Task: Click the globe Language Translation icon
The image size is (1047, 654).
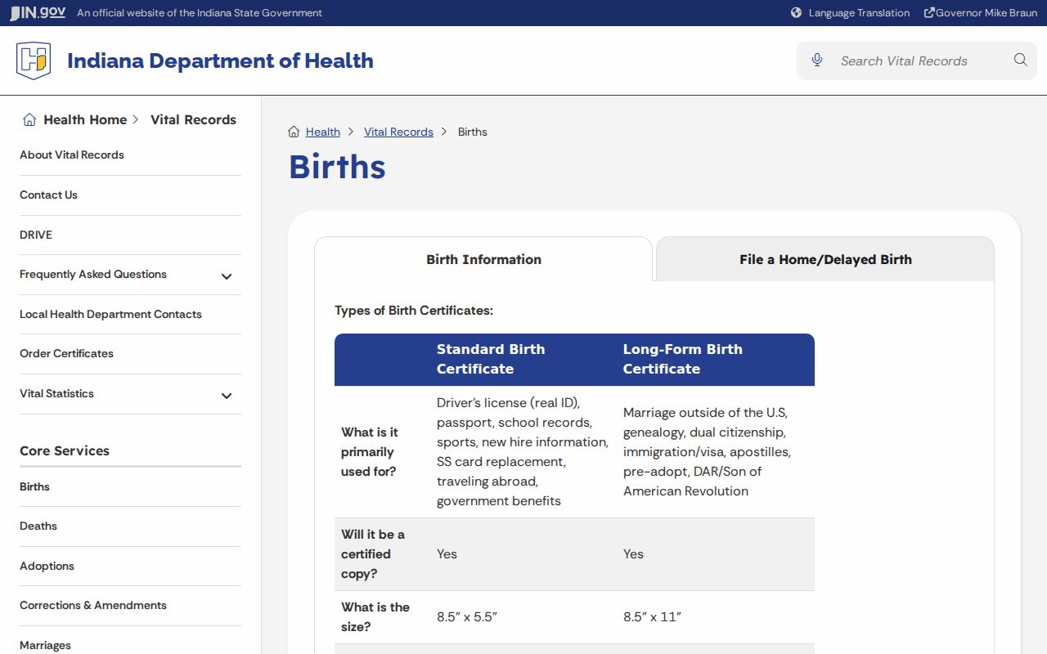Action: [x=797, y=13]
